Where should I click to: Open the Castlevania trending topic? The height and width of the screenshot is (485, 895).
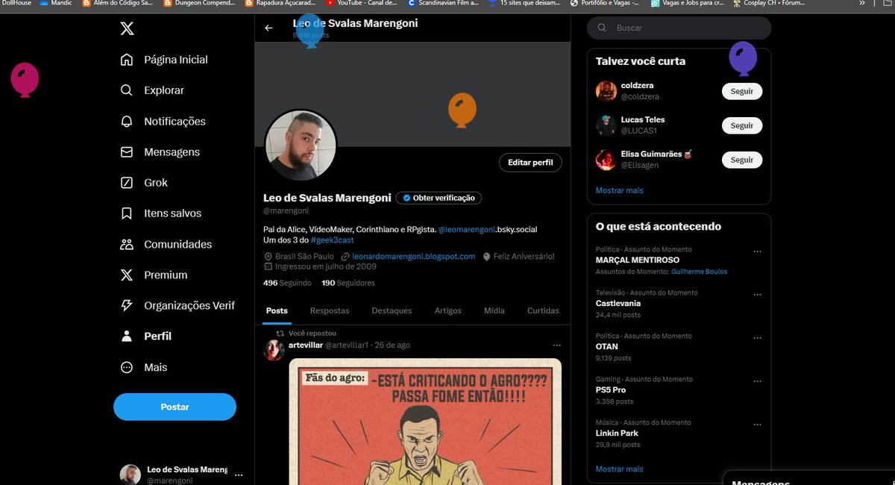click(x=618, y=303)
